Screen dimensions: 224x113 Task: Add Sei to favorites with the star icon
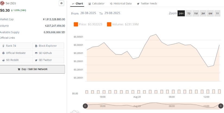(61, 3)
